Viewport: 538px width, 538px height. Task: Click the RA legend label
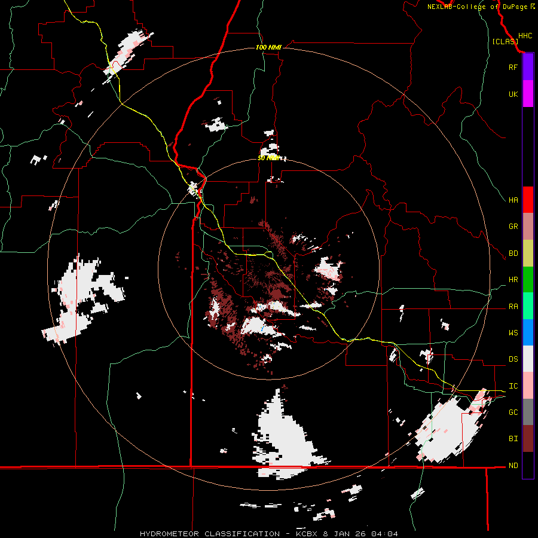click(513, 307)
